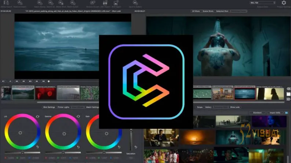Screen dimensions: 291x163
Task: Reset the Saturation slider
Action: tap(136, 147)
